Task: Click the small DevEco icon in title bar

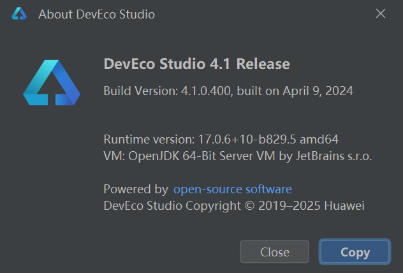Action: click(19, 13)
